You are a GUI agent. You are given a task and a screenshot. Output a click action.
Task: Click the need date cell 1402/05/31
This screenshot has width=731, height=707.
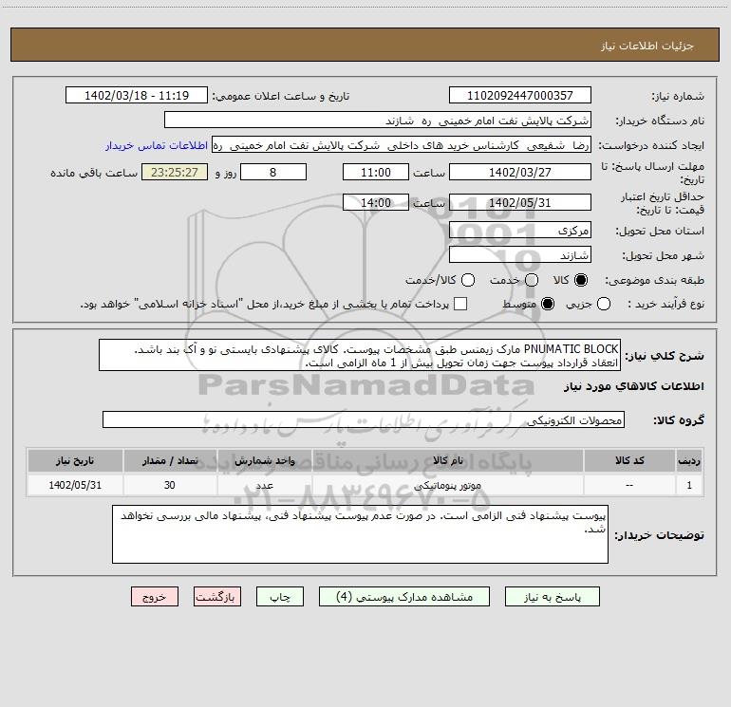[x=75, y=485]
